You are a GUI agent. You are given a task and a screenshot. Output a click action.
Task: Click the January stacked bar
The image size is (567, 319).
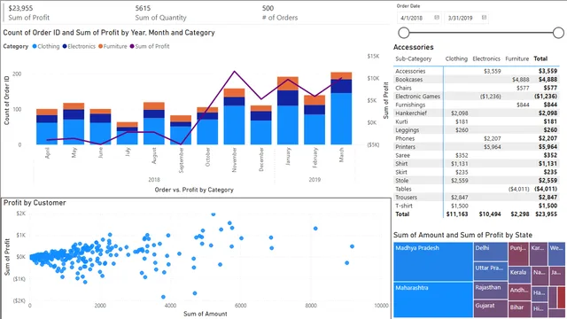(x=288, y=111)
